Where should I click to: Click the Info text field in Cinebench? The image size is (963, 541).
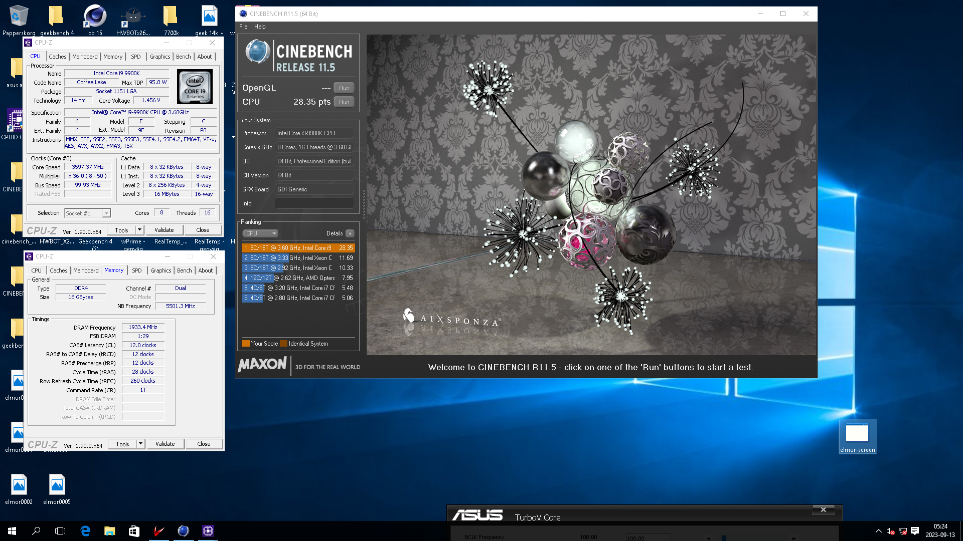click(314, 203)
